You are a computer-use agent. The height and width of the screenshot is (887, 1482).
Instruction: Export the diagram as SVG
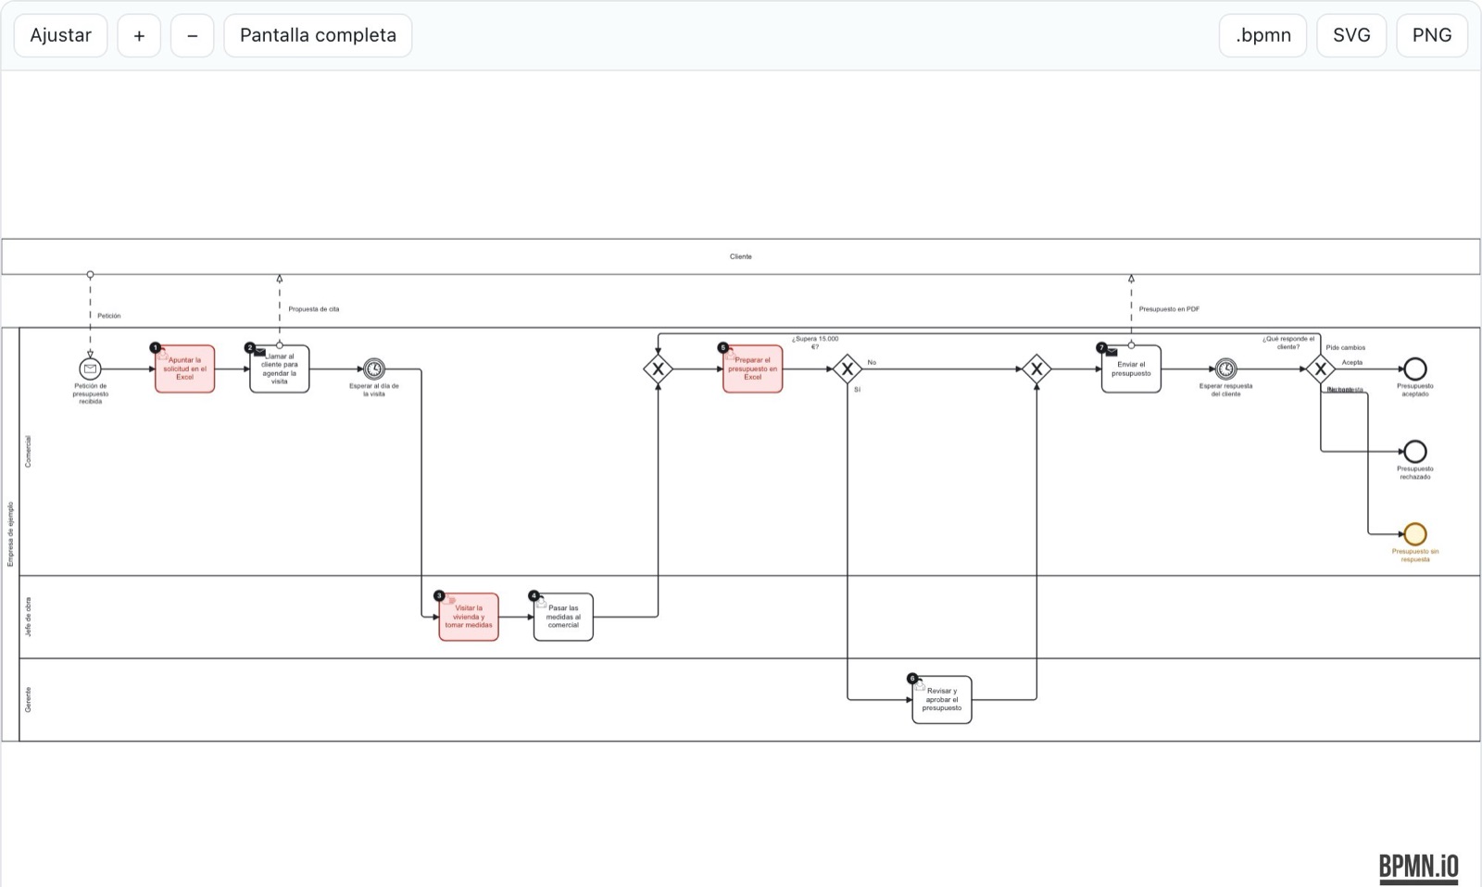coord(1351,35)
